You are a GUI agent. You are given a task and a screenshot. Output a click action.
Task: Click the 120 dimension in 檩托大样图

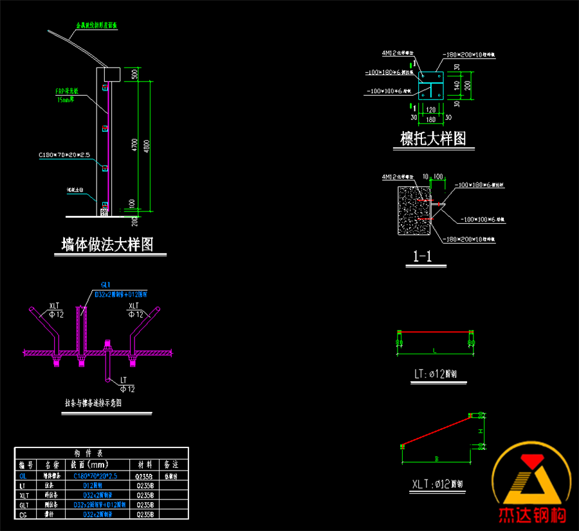tap(430, 109)
